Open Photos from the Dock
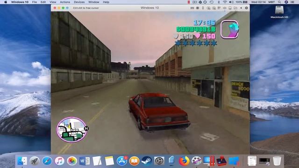299x168 pixels. [72, 161]
